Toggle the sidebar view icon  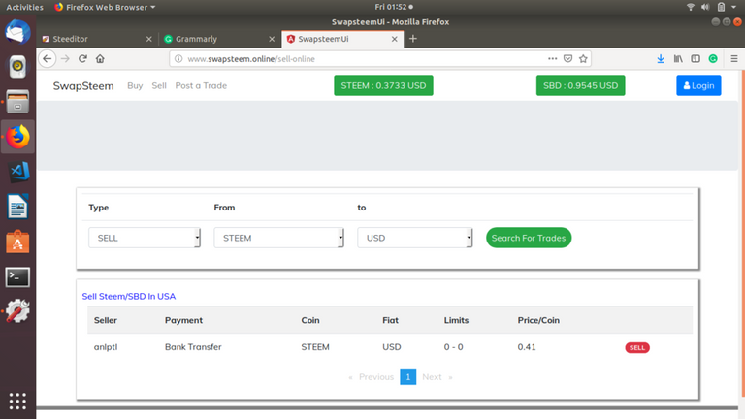(696, 59)
